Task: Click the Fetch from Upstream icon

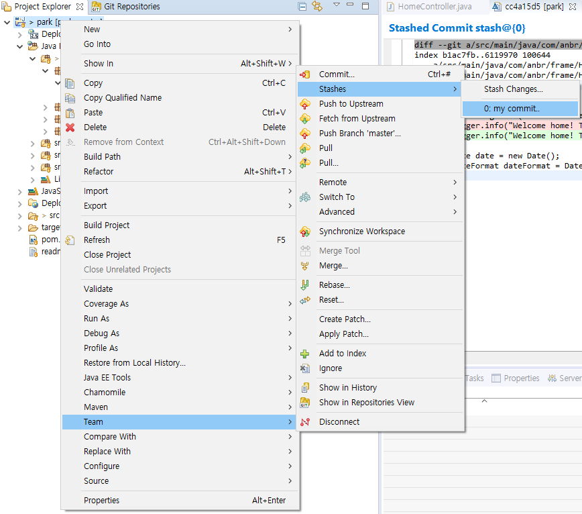Action: coord(305,119)
